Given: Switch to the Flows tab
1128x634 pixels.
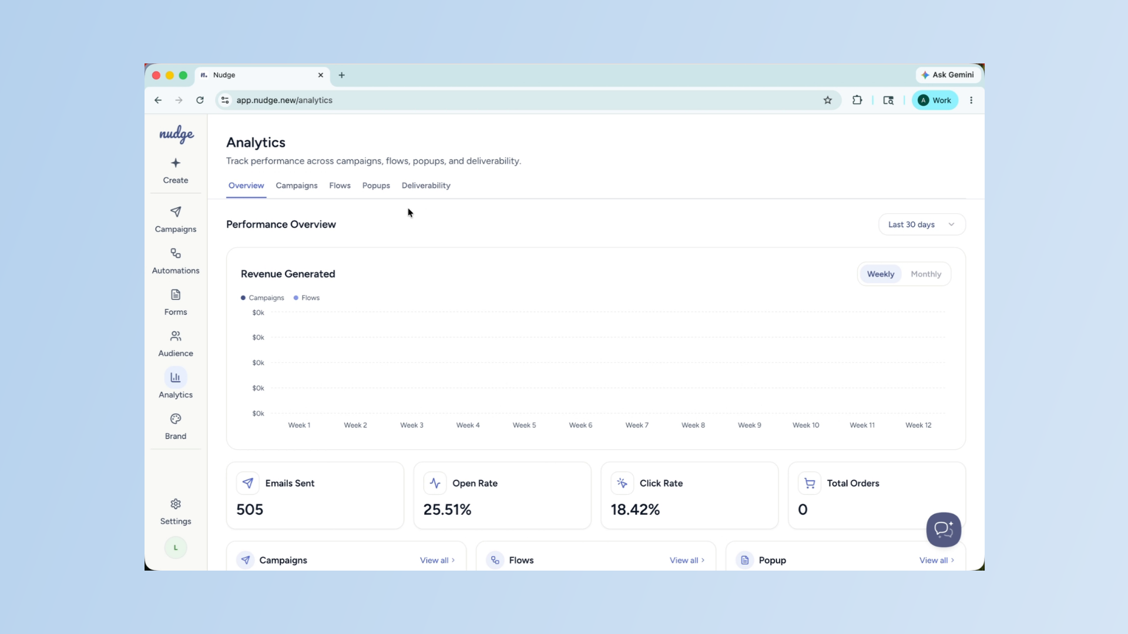Looking at the screenshot, I should pos(340,186).
